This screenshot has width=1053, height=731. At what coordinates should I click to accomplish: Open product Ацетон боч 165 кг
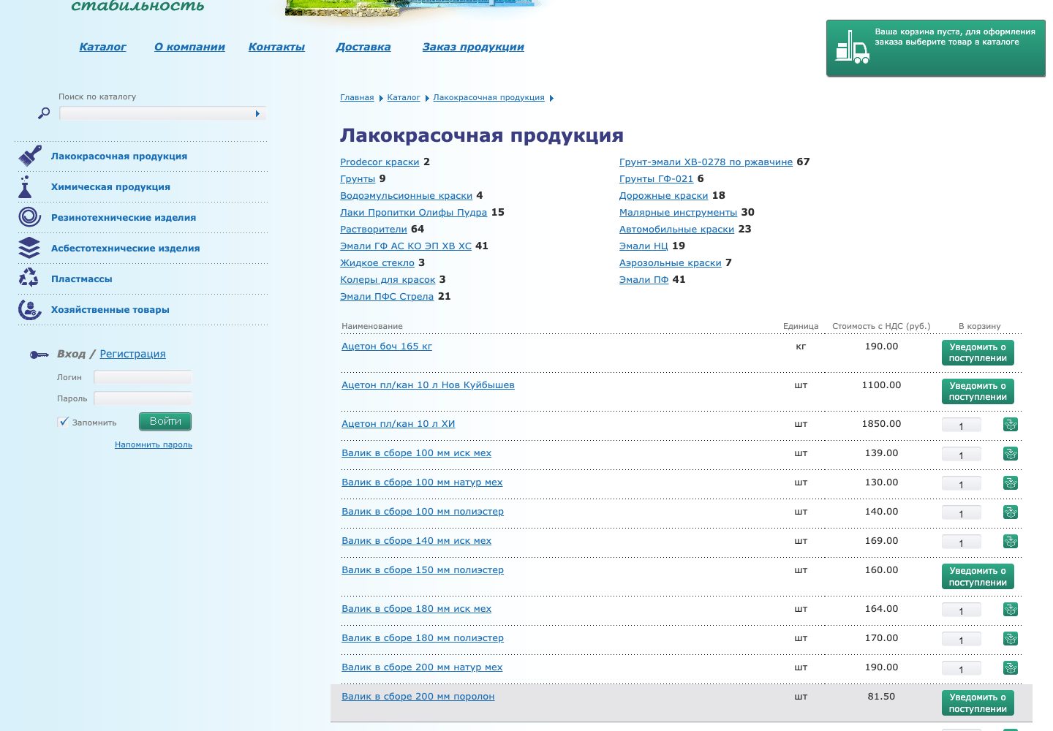tap(387, 346)
